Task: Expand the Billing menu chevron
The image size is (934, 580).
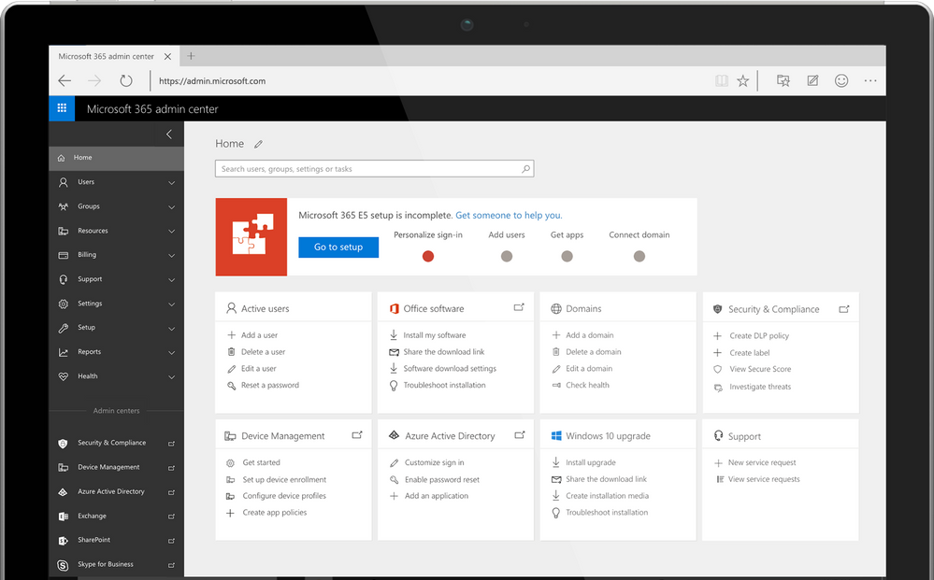Action: click(171, 255)
